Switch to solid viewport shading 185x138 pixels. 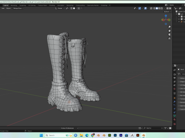pyautogui.click(x=157, y=8)
